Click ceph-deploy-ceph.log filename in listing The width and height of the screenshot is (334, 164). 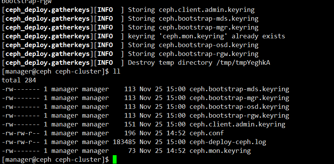tap(228, 142)
